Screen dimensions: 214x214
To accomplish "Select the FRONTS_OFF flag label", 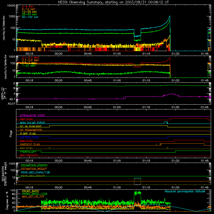I will (28, 152).
